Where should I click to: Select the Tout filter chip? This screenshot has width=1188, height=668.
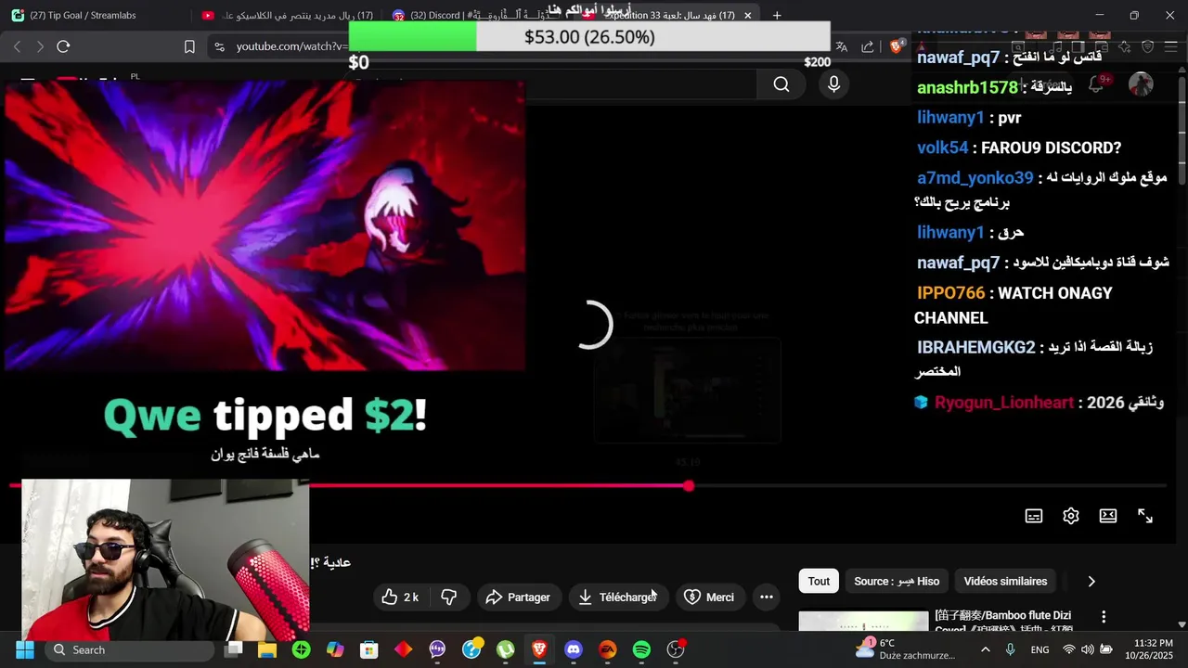coord(819,582)
